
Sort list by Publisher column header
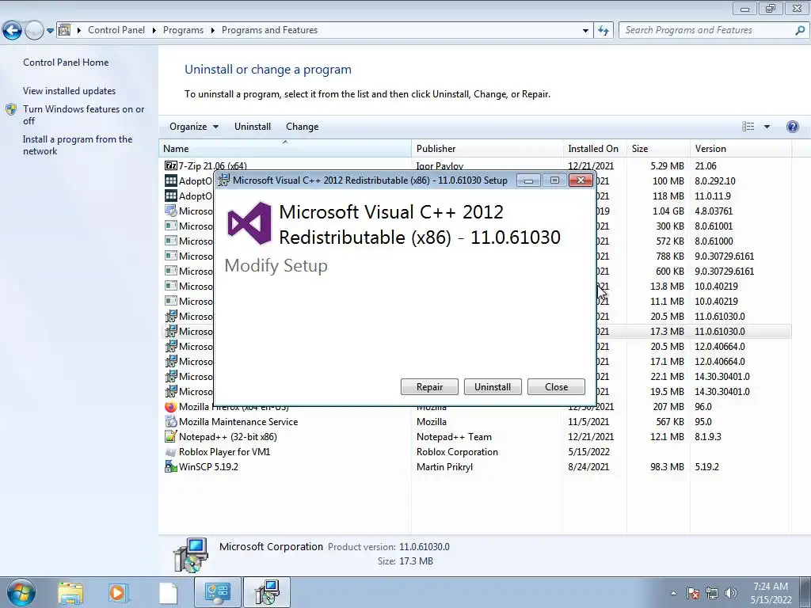tap(487, 148)
